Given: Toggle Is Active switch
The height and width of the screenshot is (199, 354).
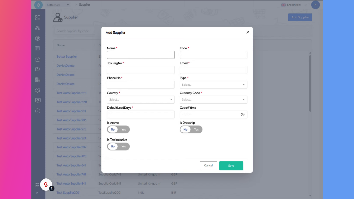Looking at the screenshot, I should [118, 130].
